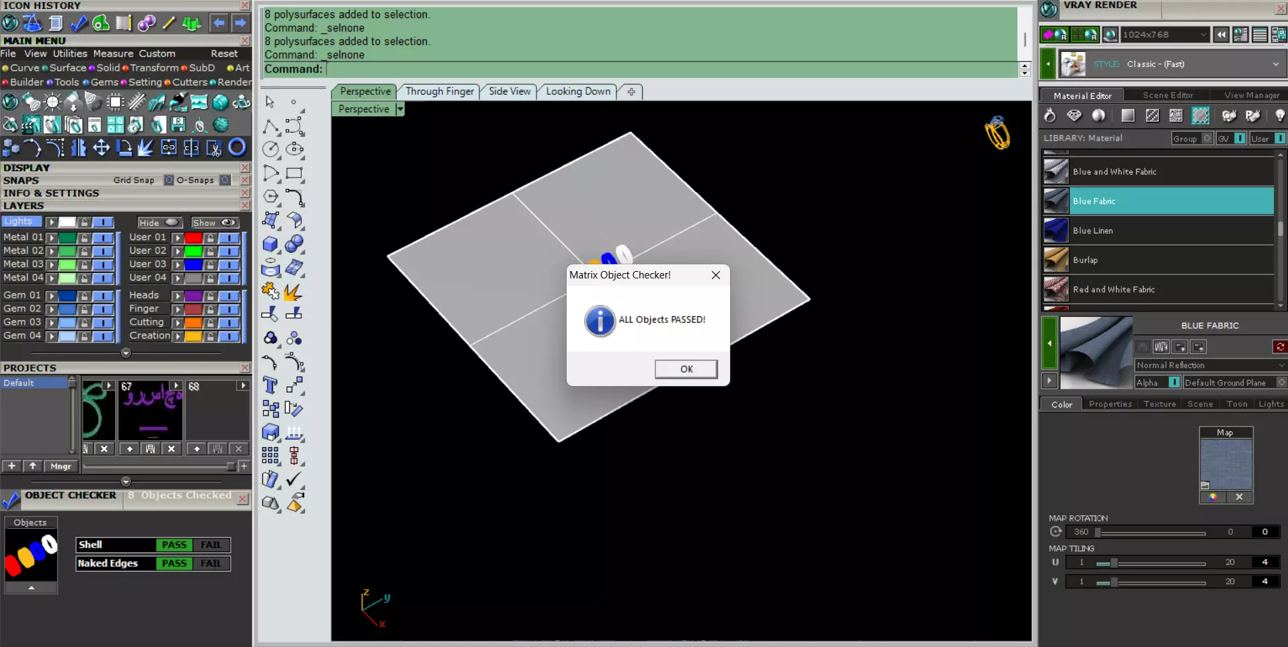Expand the Metal 02 layer arrow
Viewport: 1288px width, 647px height.
click(51, 251)
